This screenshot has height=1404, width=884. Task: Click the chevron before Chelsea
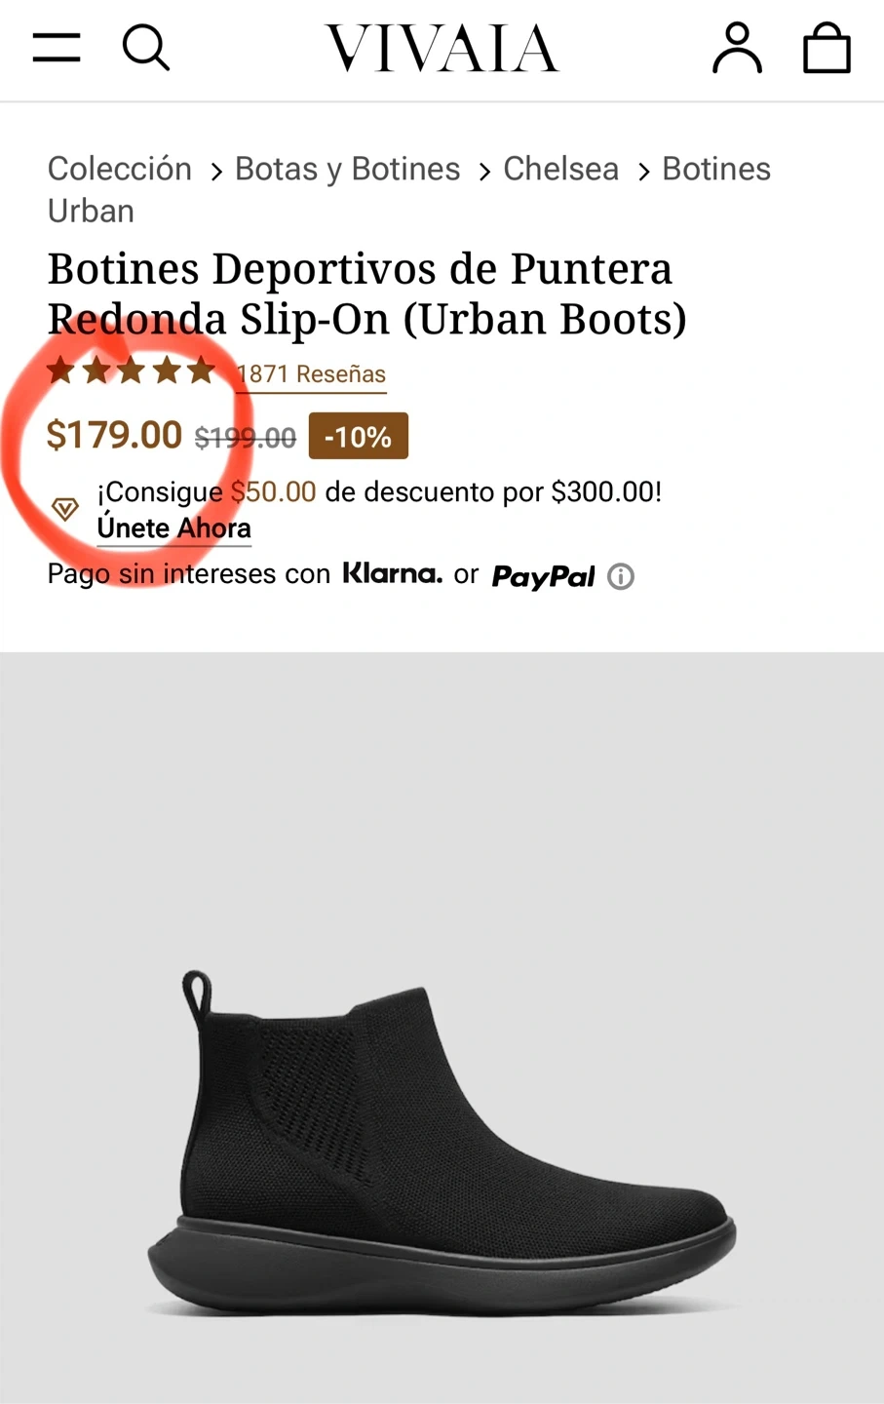point(483,172)
